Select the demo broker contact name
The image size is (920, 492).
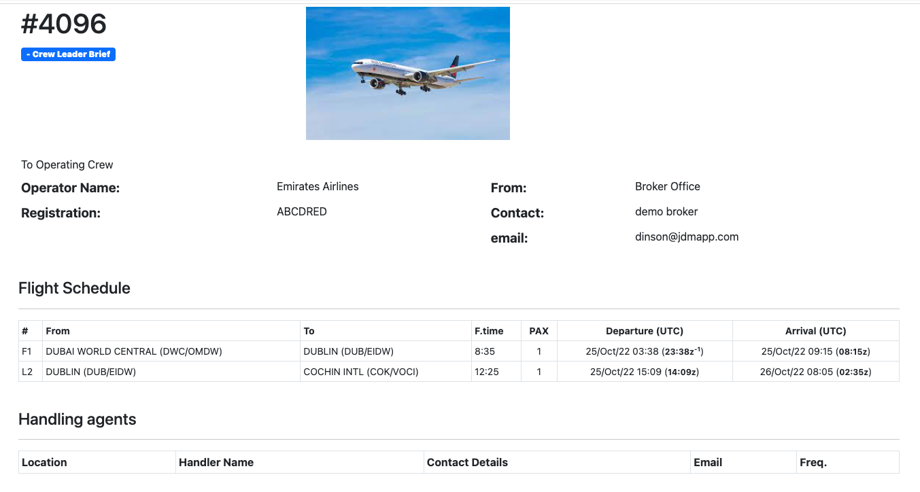(666, 212)
